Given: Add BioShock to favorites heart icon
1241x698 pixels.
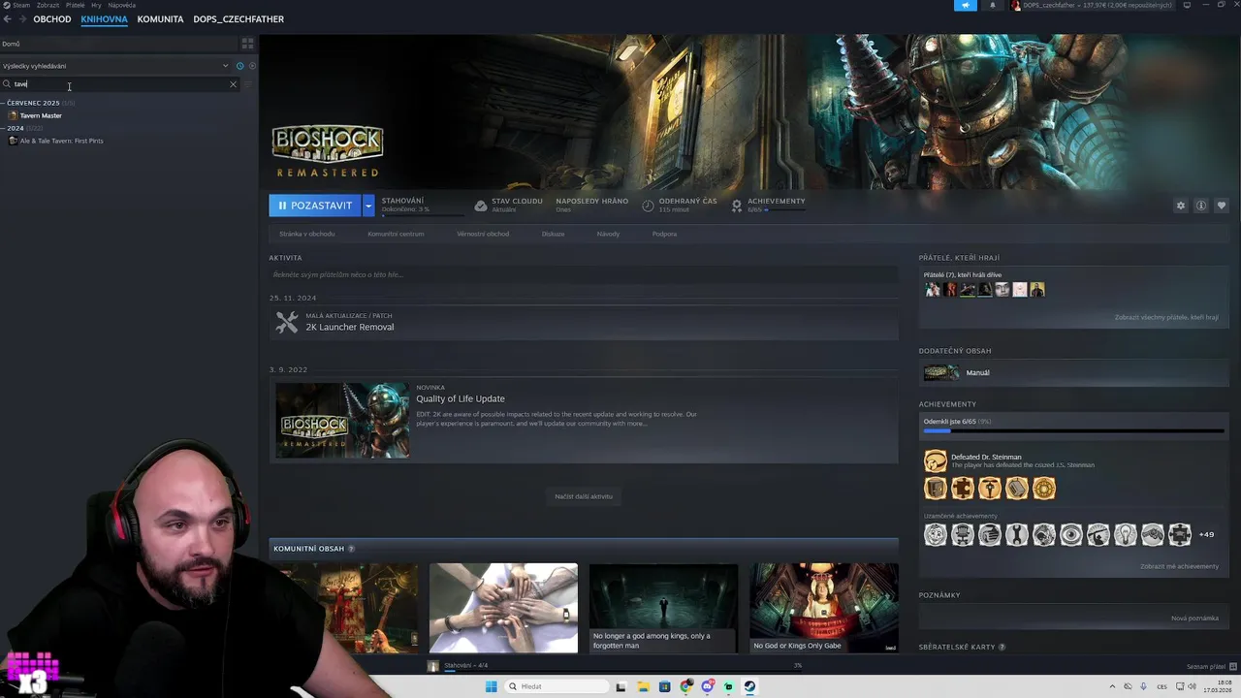Looking at the screenshot, I should 1221,206.
